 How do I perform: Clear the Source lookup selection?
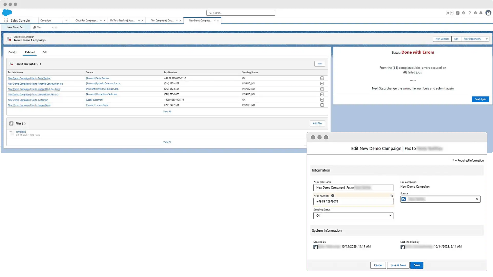pos(477,199)
